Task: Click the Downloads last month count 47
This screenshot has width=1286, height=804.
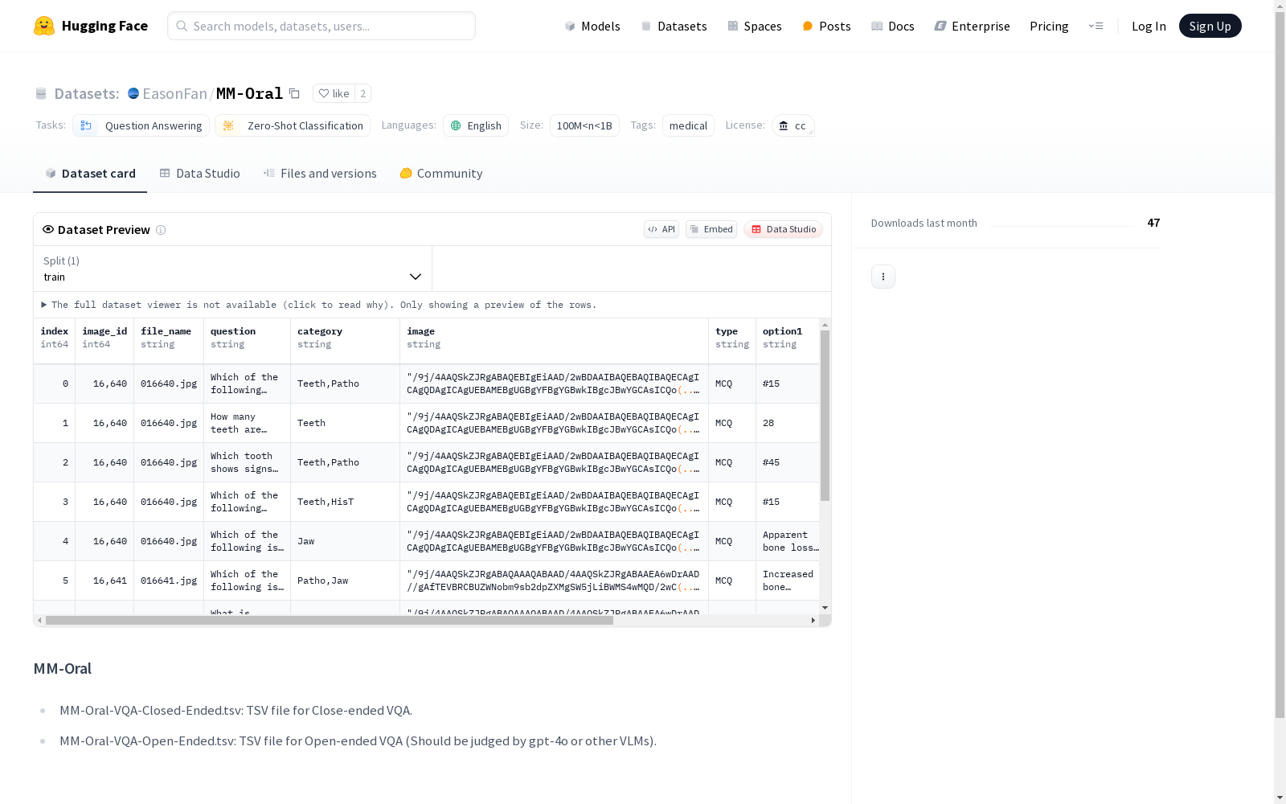Action: (1153, 223)
